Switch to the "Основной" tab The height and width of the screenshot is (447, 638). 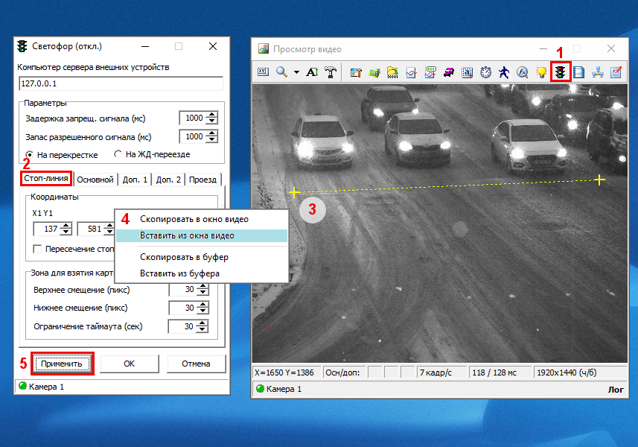[x=95, y=180]
